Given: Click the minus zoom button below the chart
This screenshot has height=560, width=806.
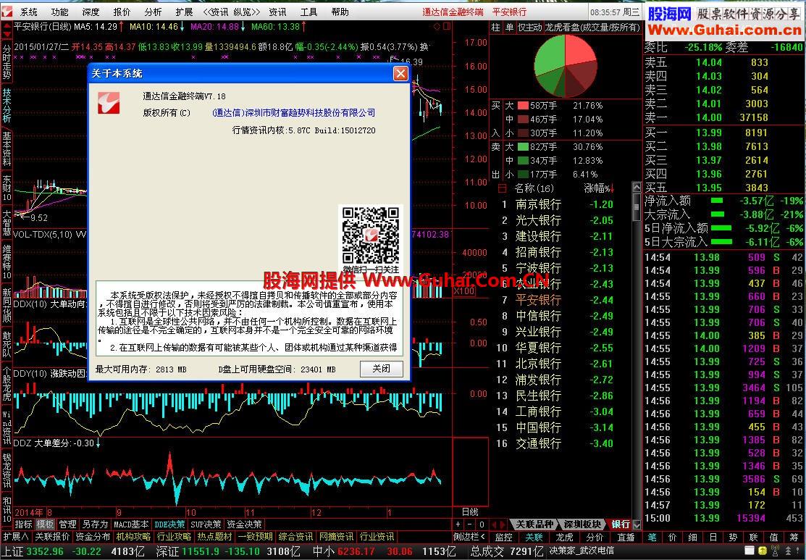Looking at the screenshot, I should tap(469, 525).
